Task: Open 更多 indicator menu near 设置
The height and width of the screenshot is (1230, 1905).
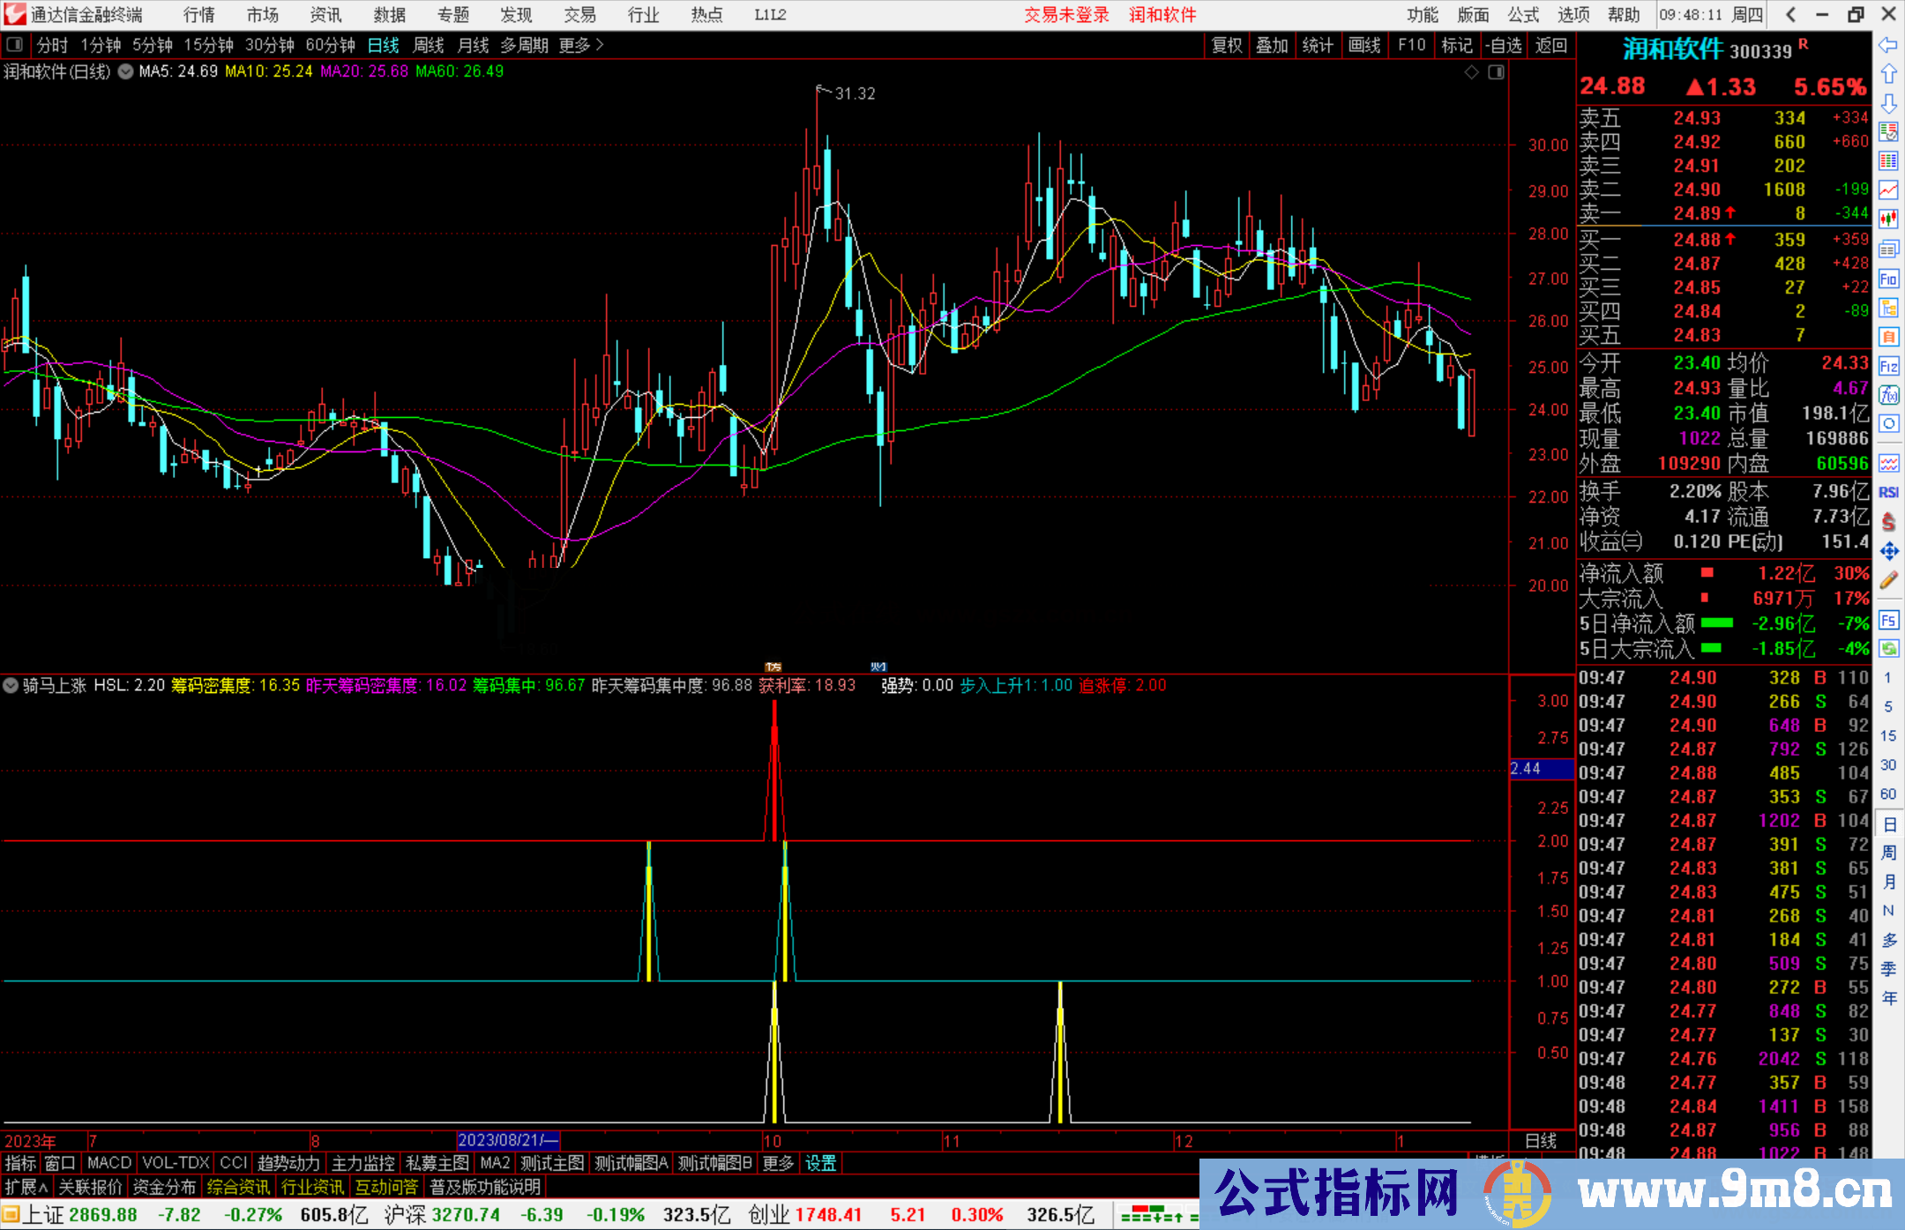Action: click(776, 1163)
